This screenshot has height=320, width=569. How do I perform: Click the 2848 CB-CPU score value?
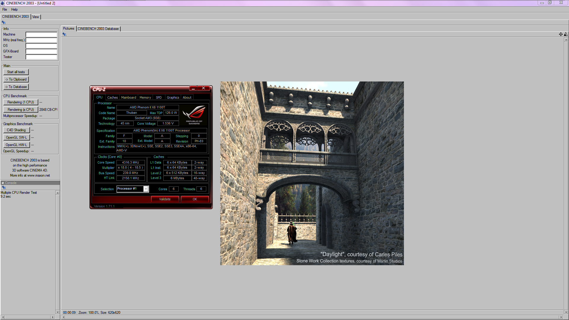48,110
